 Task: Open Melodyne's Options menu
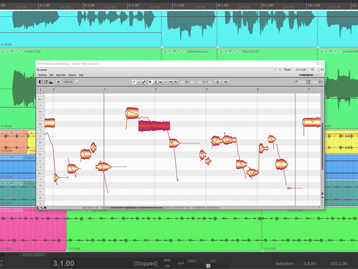coord(72,75)
